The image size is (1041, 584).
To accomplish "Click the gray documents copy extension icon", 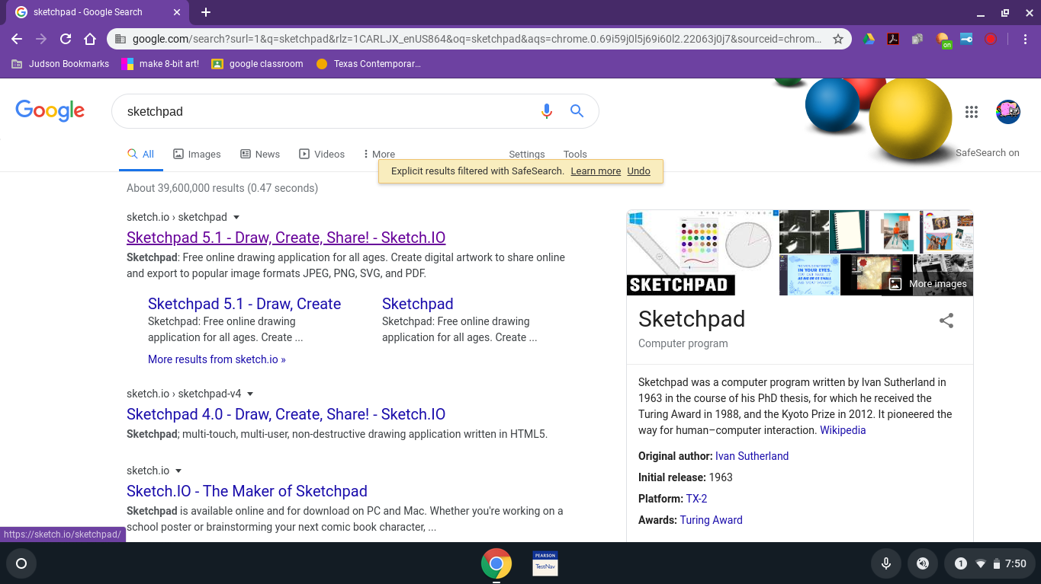I will click(917, 39).
